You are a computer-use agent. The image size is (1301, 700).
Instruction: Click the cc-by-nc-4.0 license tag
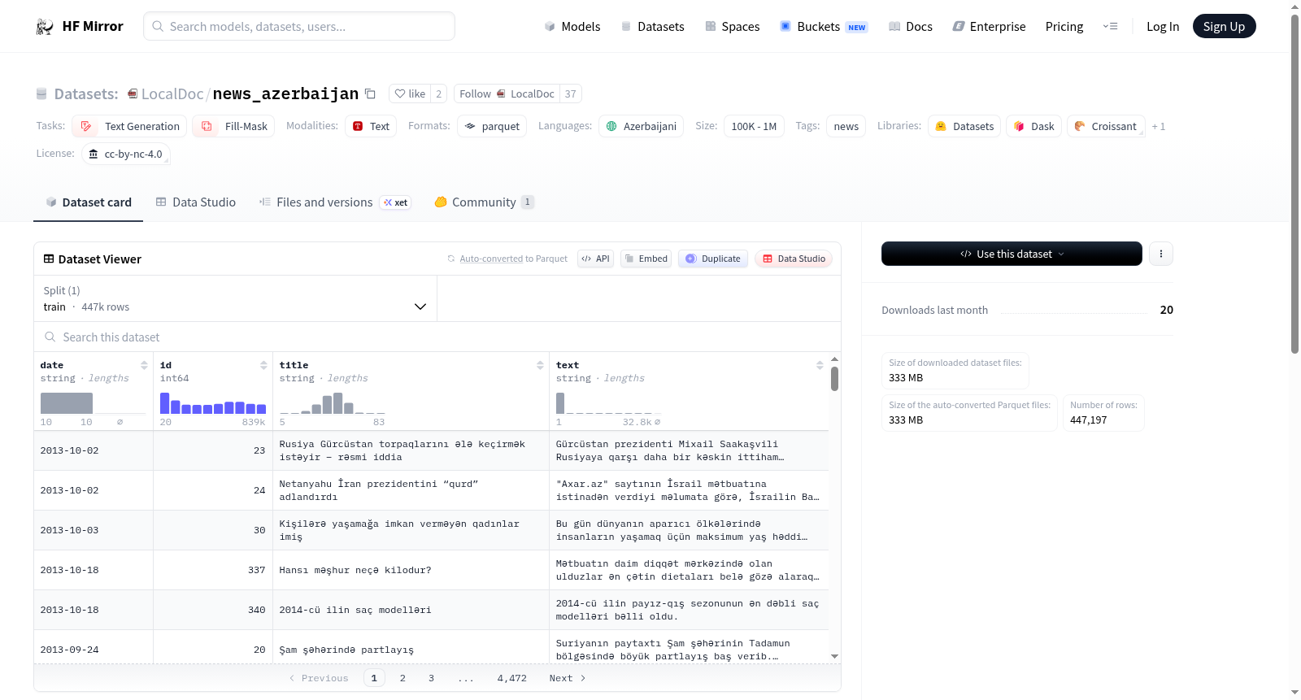126,154
